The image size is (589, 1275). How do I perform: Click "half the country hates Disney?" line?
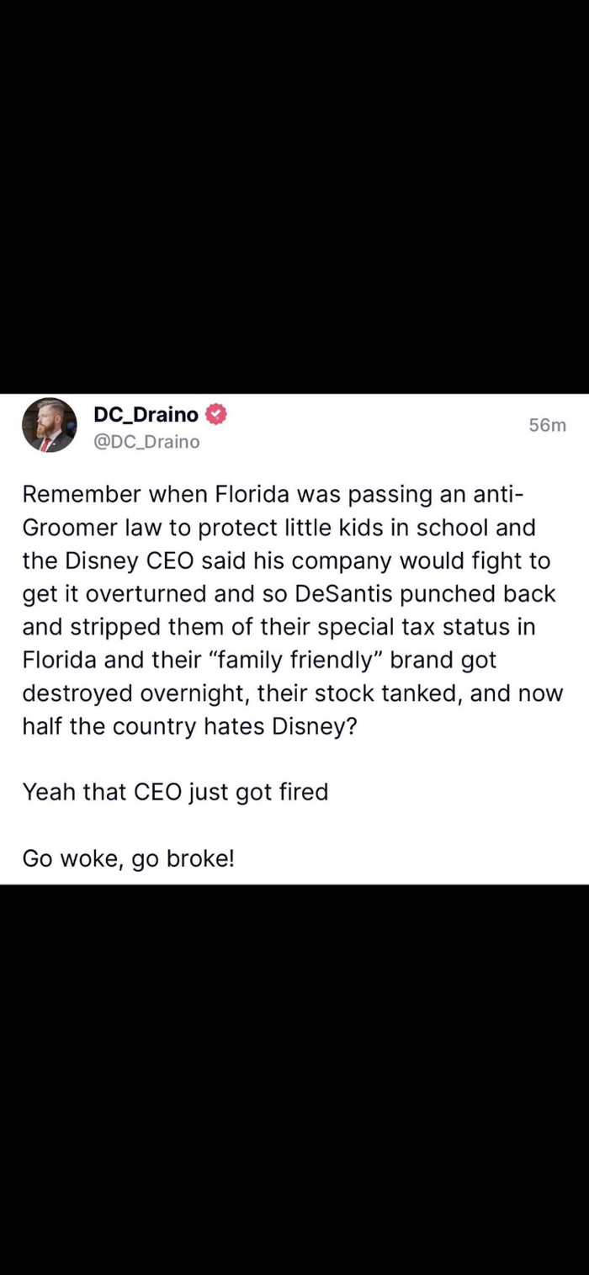189,725
